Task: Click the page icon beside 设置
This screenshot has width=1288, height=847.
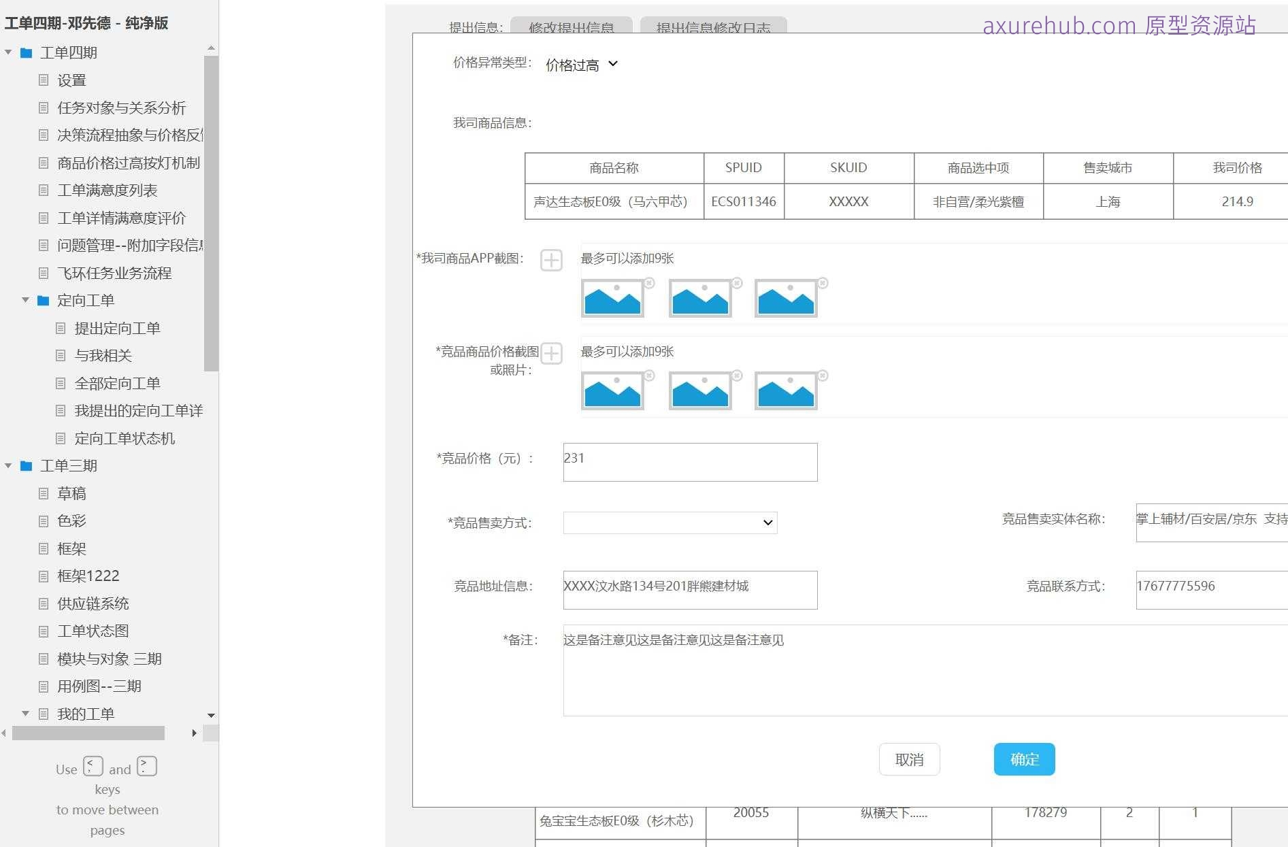Action: [43, 80]
